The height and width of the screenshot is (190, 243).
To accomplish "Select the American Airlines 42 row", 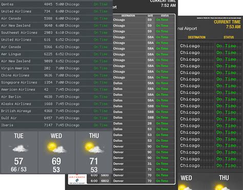I will point(56,89).
